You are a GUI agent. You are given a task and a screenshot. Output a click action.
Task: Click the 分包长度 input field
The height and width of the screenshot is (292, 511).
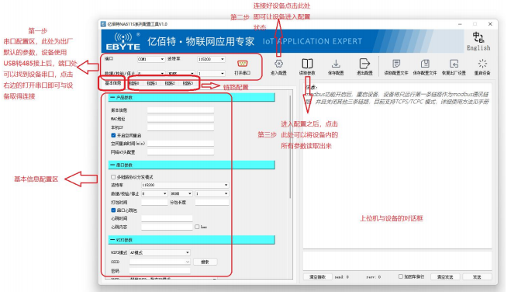[x=212, y=202]
